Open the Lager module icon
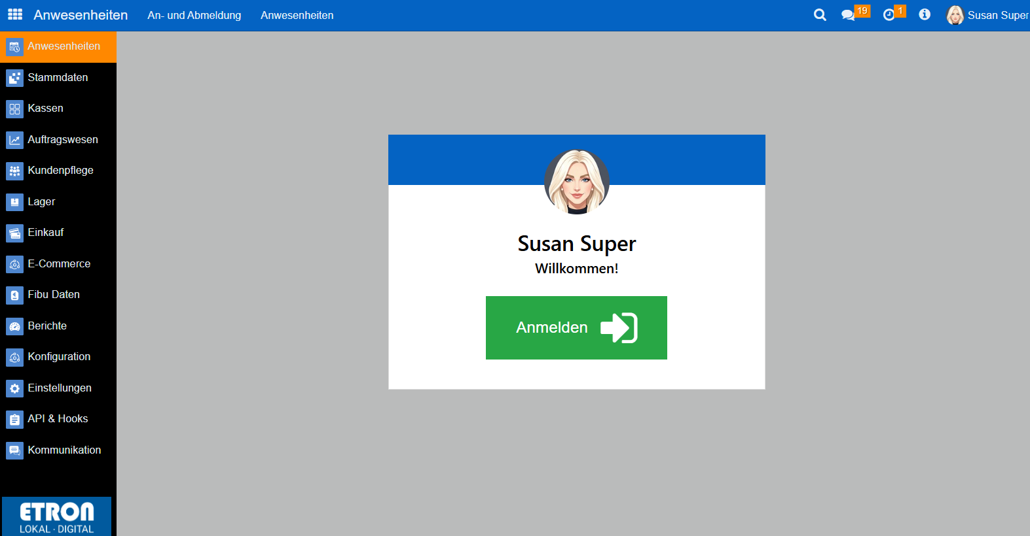Viewport: 1030px width, 536px height. tap(14, 202)
